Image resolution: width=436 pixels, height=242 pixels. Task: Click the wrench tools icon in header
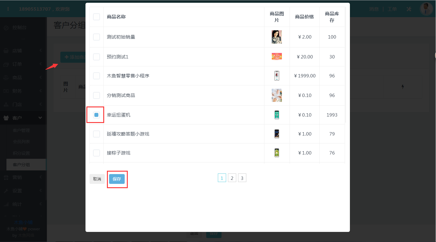(x=409, y=9)
